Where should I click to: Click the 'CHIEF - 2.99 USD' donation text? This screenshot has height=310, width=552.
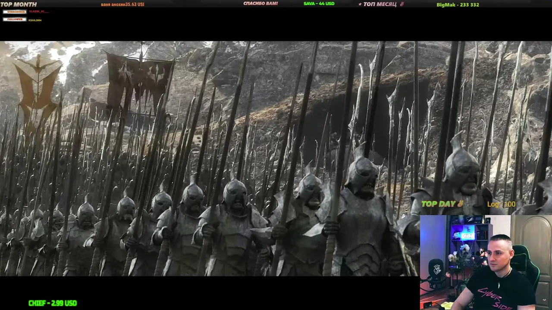pos(53,303)
